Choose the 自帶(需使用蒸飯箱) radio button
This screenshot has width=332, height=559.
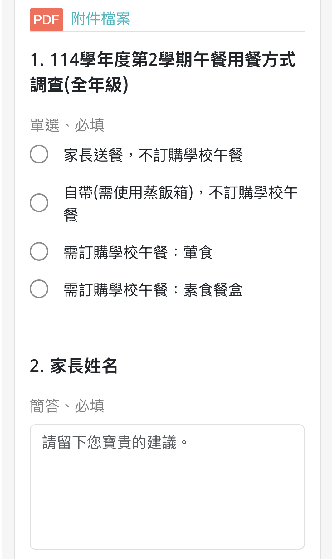click(x=39, y=203)
